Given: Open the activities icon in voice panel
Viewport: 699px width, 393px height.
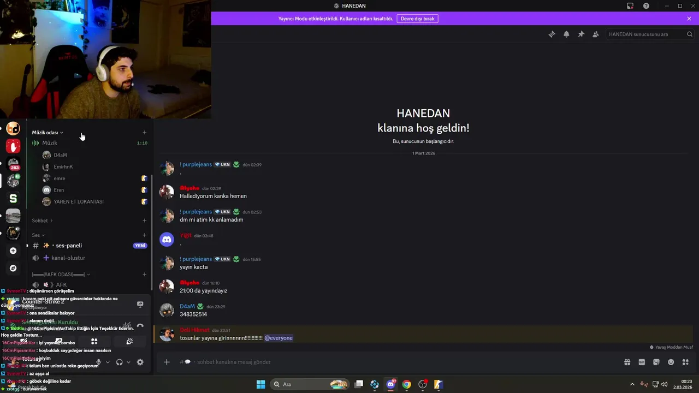Looking at the screenshot, I should 94,341.
